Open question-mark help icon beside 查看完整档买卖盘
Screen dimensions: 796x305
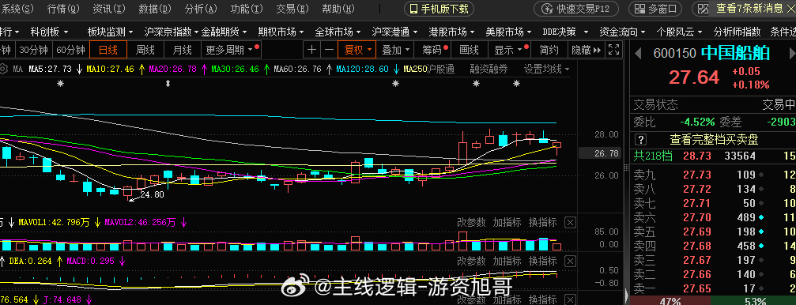click(641, 140)
